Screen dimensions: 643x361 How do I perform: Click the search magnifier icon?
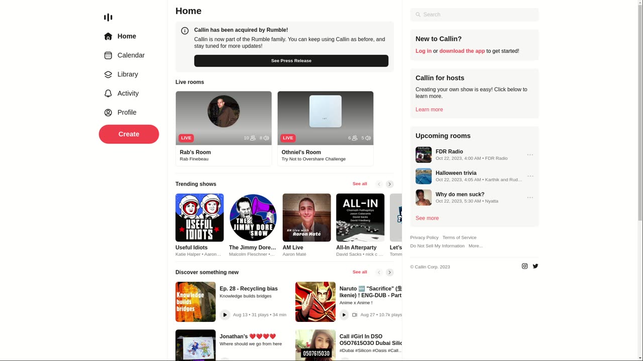pos(418,15)
